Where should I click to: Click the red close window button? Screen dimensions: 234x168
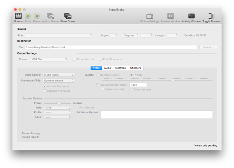click(15, 9)
